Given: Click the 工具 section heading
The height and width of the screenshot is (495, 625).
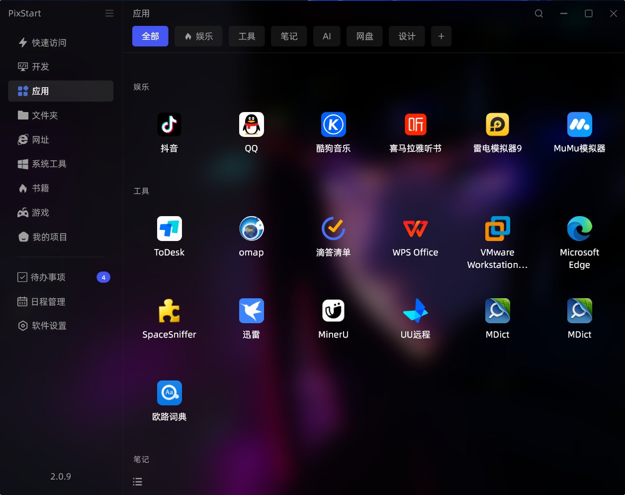Looking at the screenshot, I should click(141, 191).
